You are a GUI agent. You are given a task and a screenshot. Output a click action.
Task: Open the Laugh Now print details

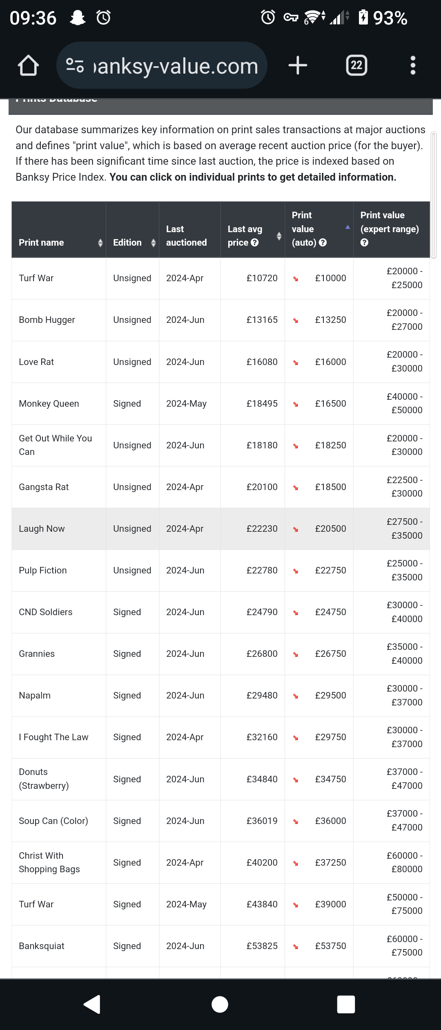coord(42,529)
